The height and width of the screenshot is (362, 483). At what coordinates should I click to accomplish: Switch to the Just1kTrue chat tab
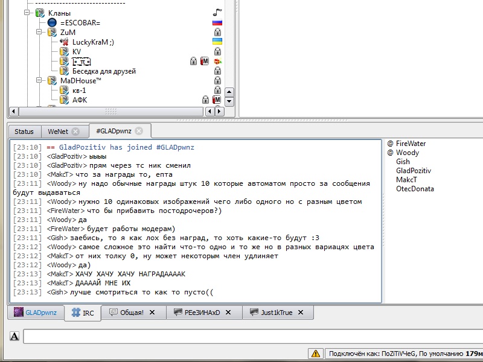pyautogui.click(x=277, y=313)
